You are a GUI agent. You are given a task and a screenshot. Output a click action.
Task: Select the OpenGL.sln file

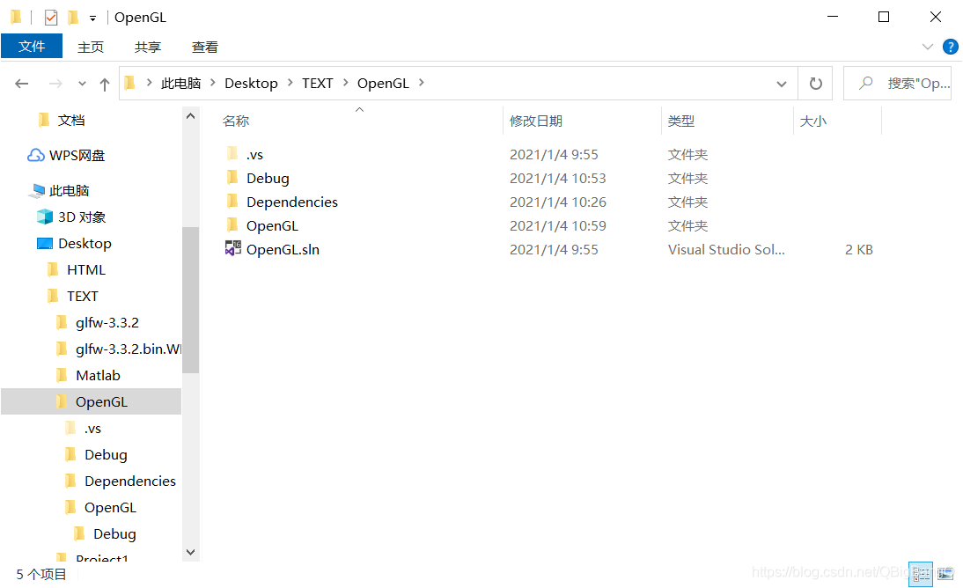click(x=283, y=249)
